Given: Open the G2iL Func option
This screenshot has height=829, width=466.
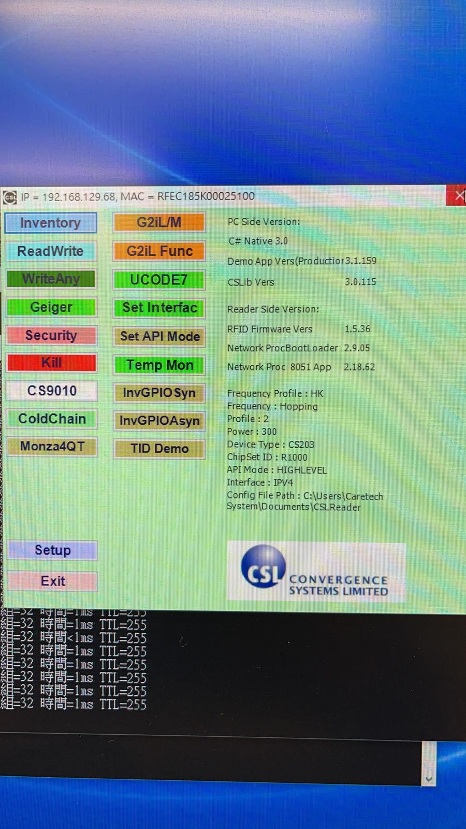Looking at the screenshot, I should pyautogui.click(x=159, y=251).
